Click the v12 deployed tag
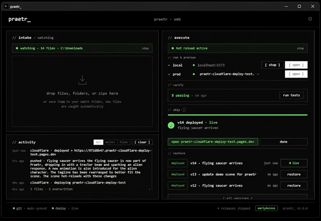 (178, 186)
